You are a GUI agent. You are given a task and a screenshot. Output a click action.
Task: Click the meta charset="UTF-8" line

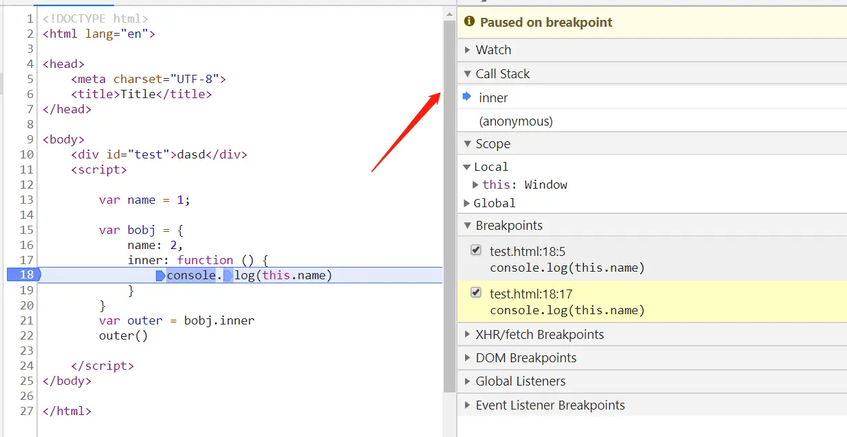click(x=148, y=79)
